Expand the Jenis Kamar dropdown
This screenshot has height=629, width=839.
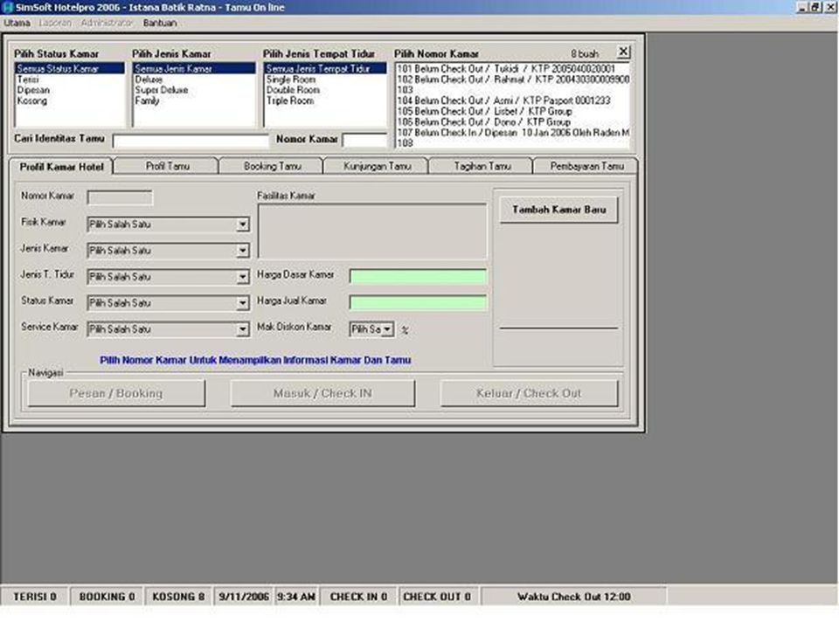point(242,251)
